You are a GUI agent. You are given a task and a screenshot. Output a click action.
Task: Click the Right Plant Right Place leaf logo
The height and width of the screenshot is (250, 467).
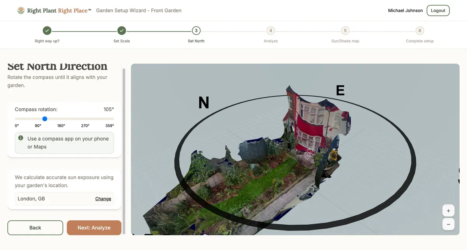point(21,10)
